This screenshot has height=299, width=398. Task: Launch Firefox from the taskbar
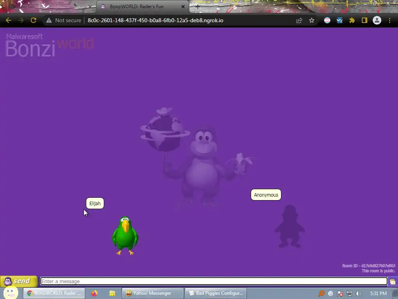[94, 293]
